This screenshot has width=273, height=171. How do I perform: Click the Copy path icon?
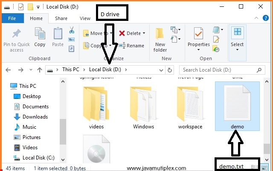tap(72, 40)
